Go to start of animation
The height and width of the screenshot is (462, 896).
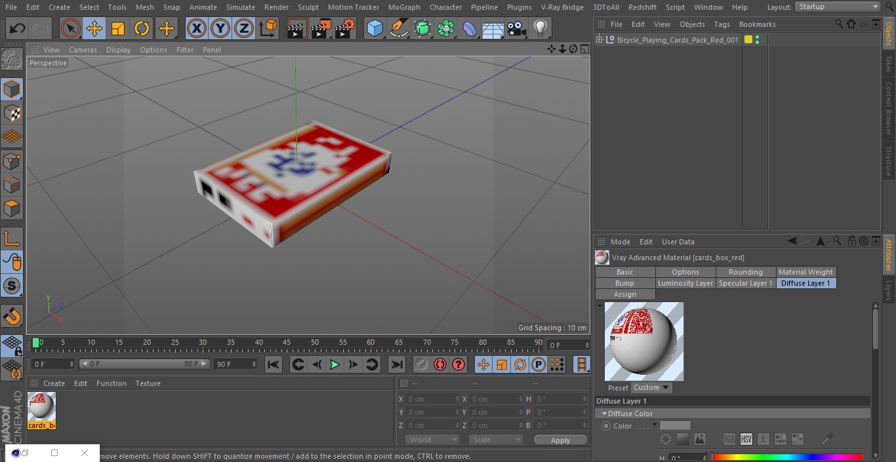coord(274,364)
